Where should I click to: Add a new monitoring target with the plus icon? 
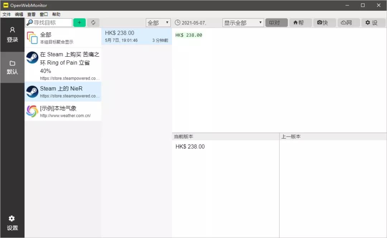click(x=79, y=22)
